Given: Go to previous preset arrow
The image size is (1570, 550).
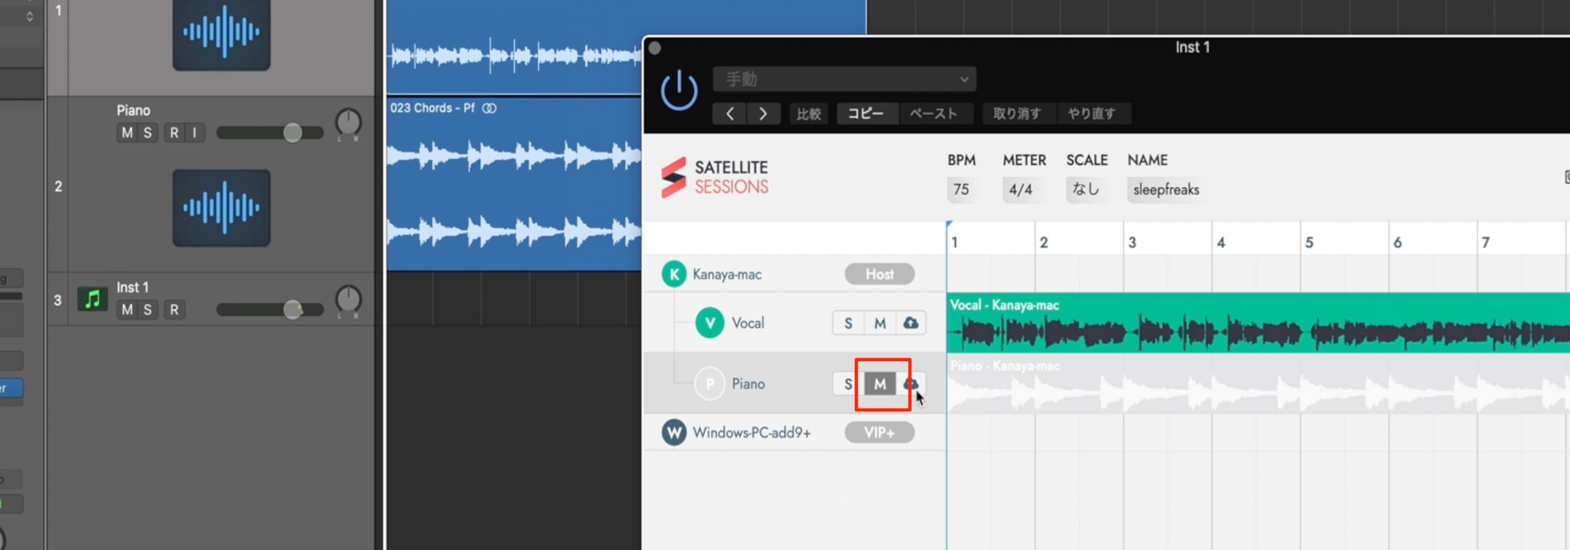Looking at the screenshot, I should pyautogui.click(x=729, y=114).
